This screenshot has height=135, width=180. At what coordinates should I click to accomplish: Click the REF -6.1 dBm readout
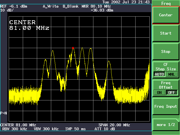(x=14, y=6)
